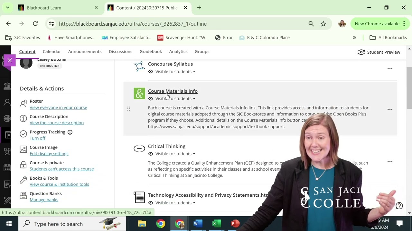The width and height of the screenshot is (412, 231).
Task: Click the Course Description info icon
Action: pos(23,119)
